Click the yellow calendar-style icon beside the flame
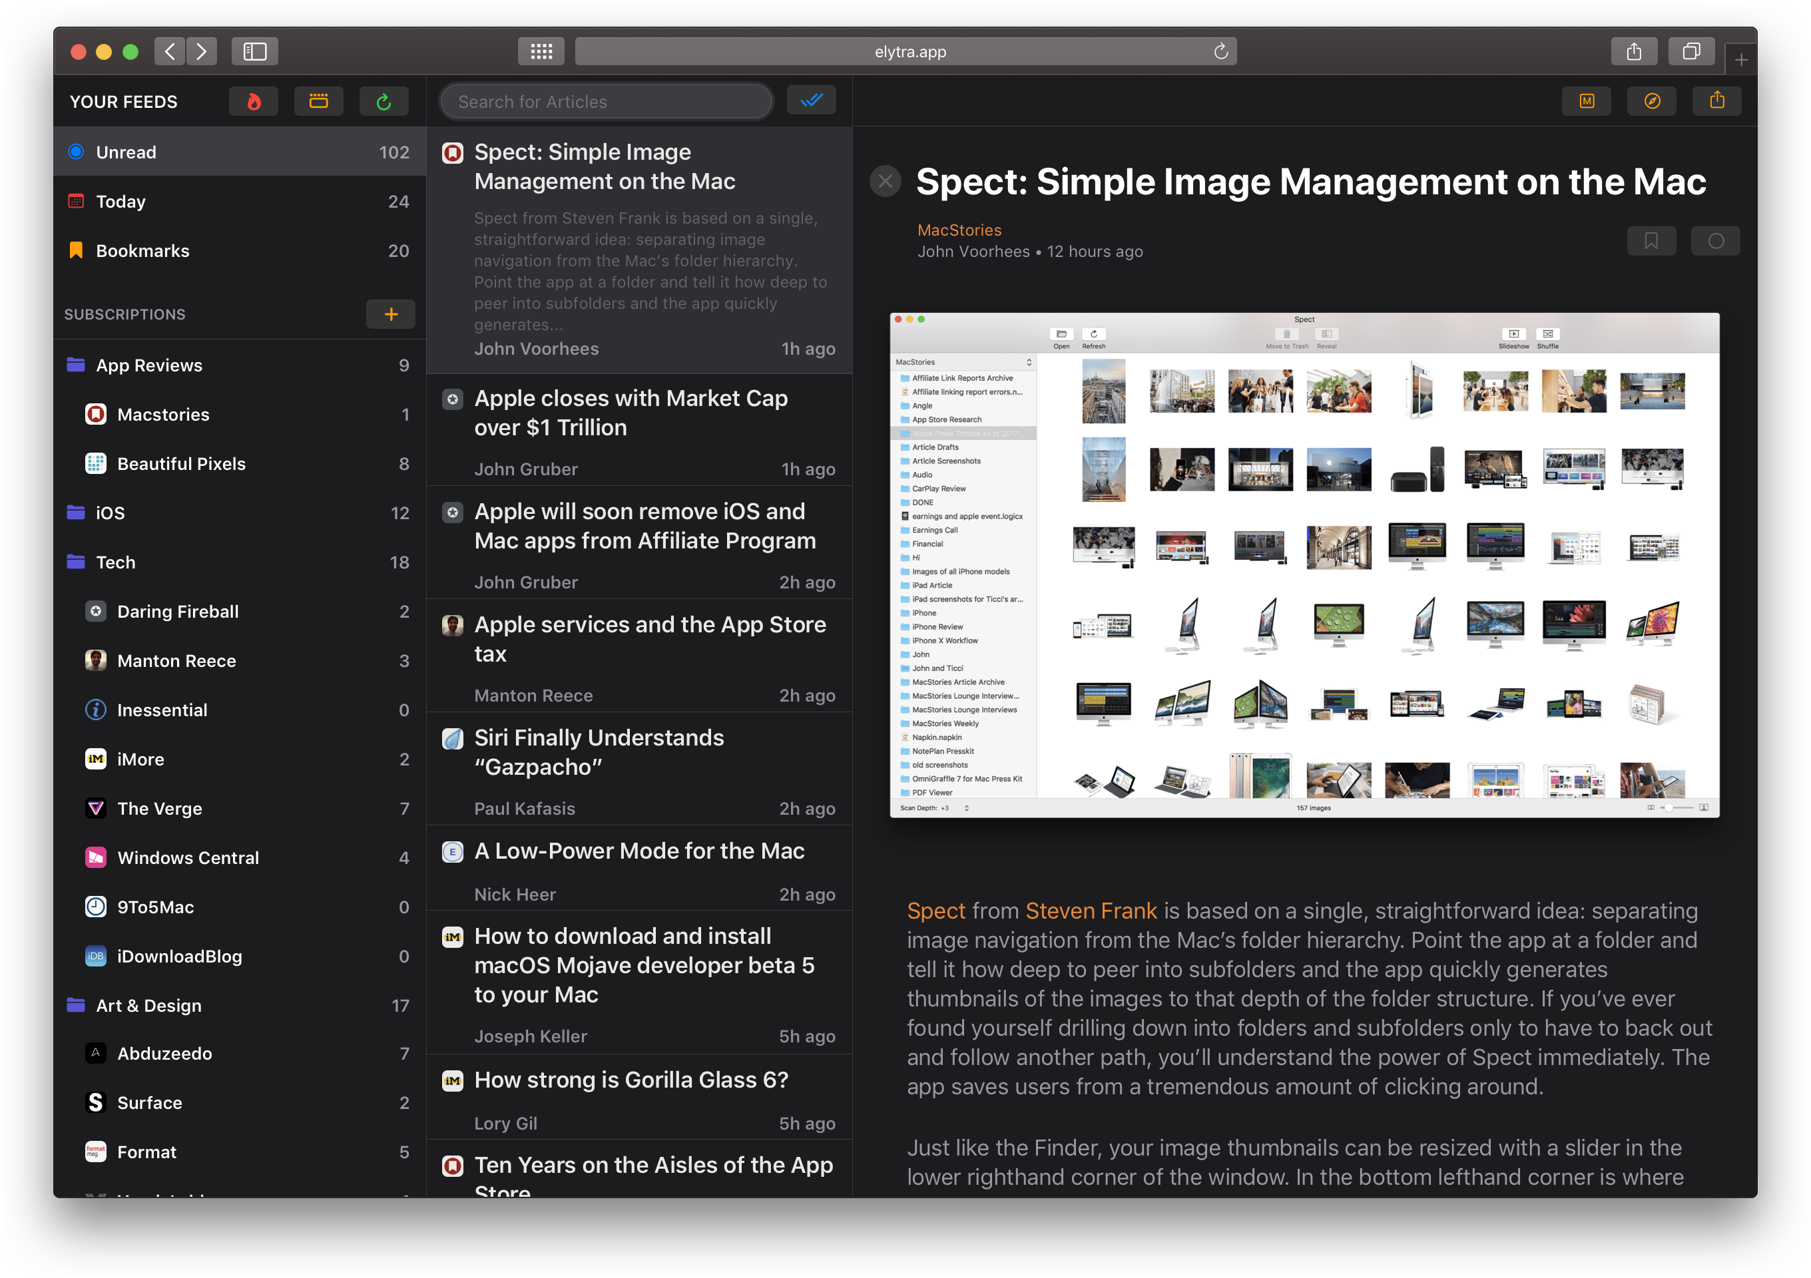The width and height of the screenshot is (1811, 1278). (318, 101)
